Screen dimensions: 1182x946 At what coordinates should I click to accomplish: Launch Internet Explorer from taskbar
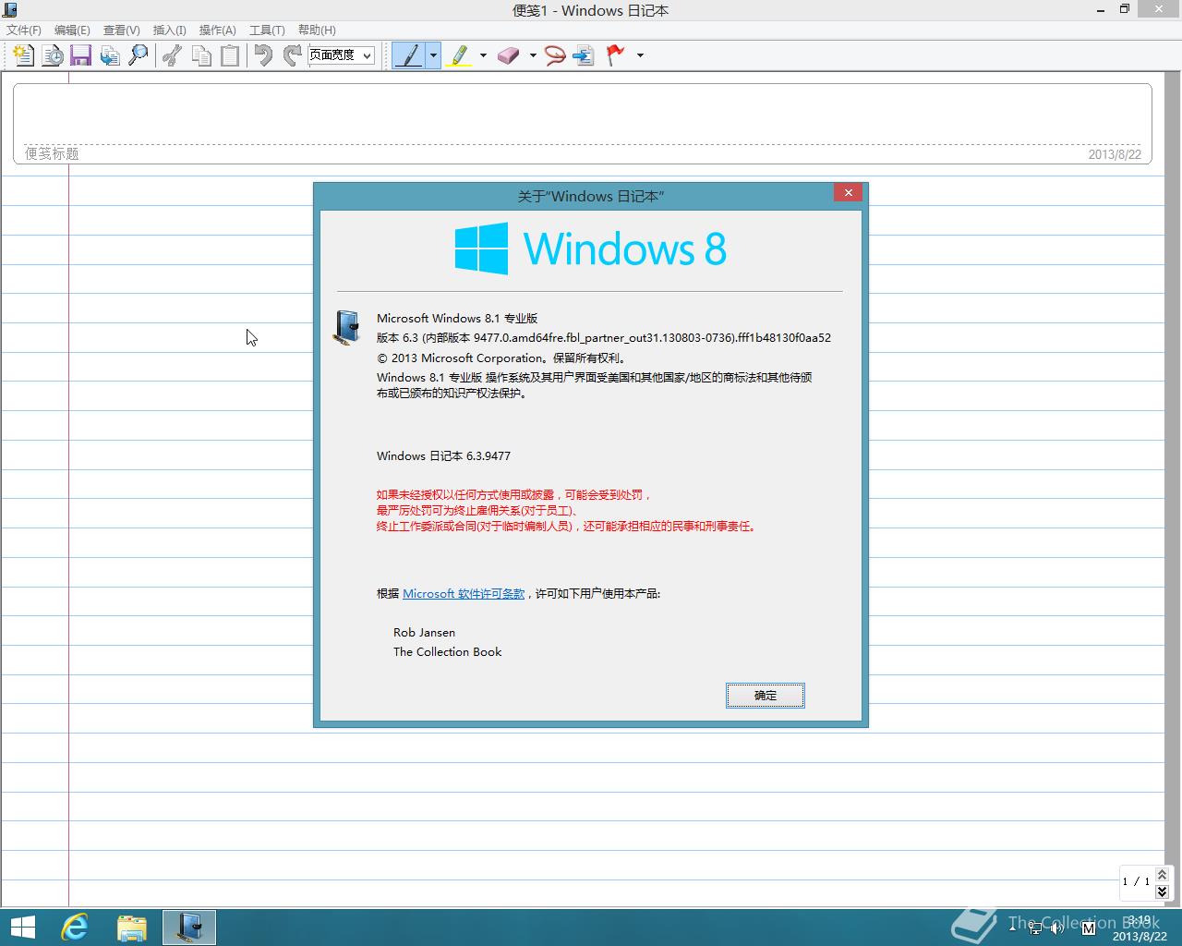(75, 927)
